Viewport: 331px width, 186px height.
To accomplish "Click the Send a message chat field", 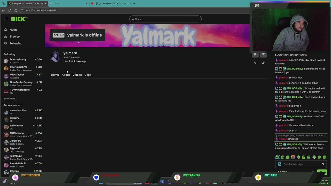I will tap(301, 164).
